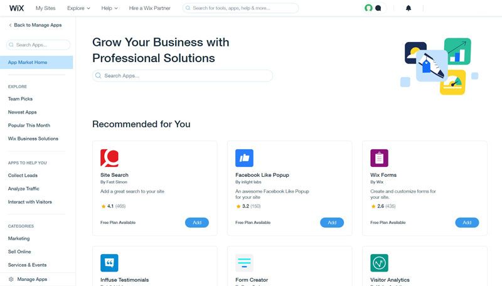Click the Wix logo

[x=16, y=8]
